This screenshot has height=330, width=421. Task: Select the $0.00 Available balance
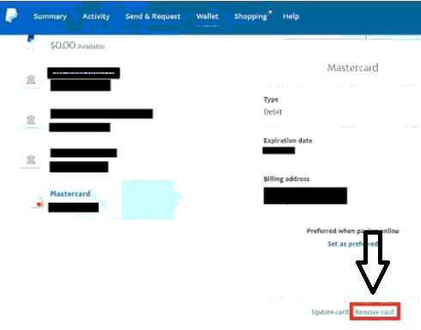[77, 46]
